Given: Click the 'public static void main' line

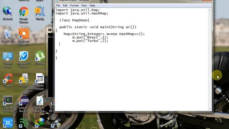Looking at the screenshot, I should (x=98, y=27).
